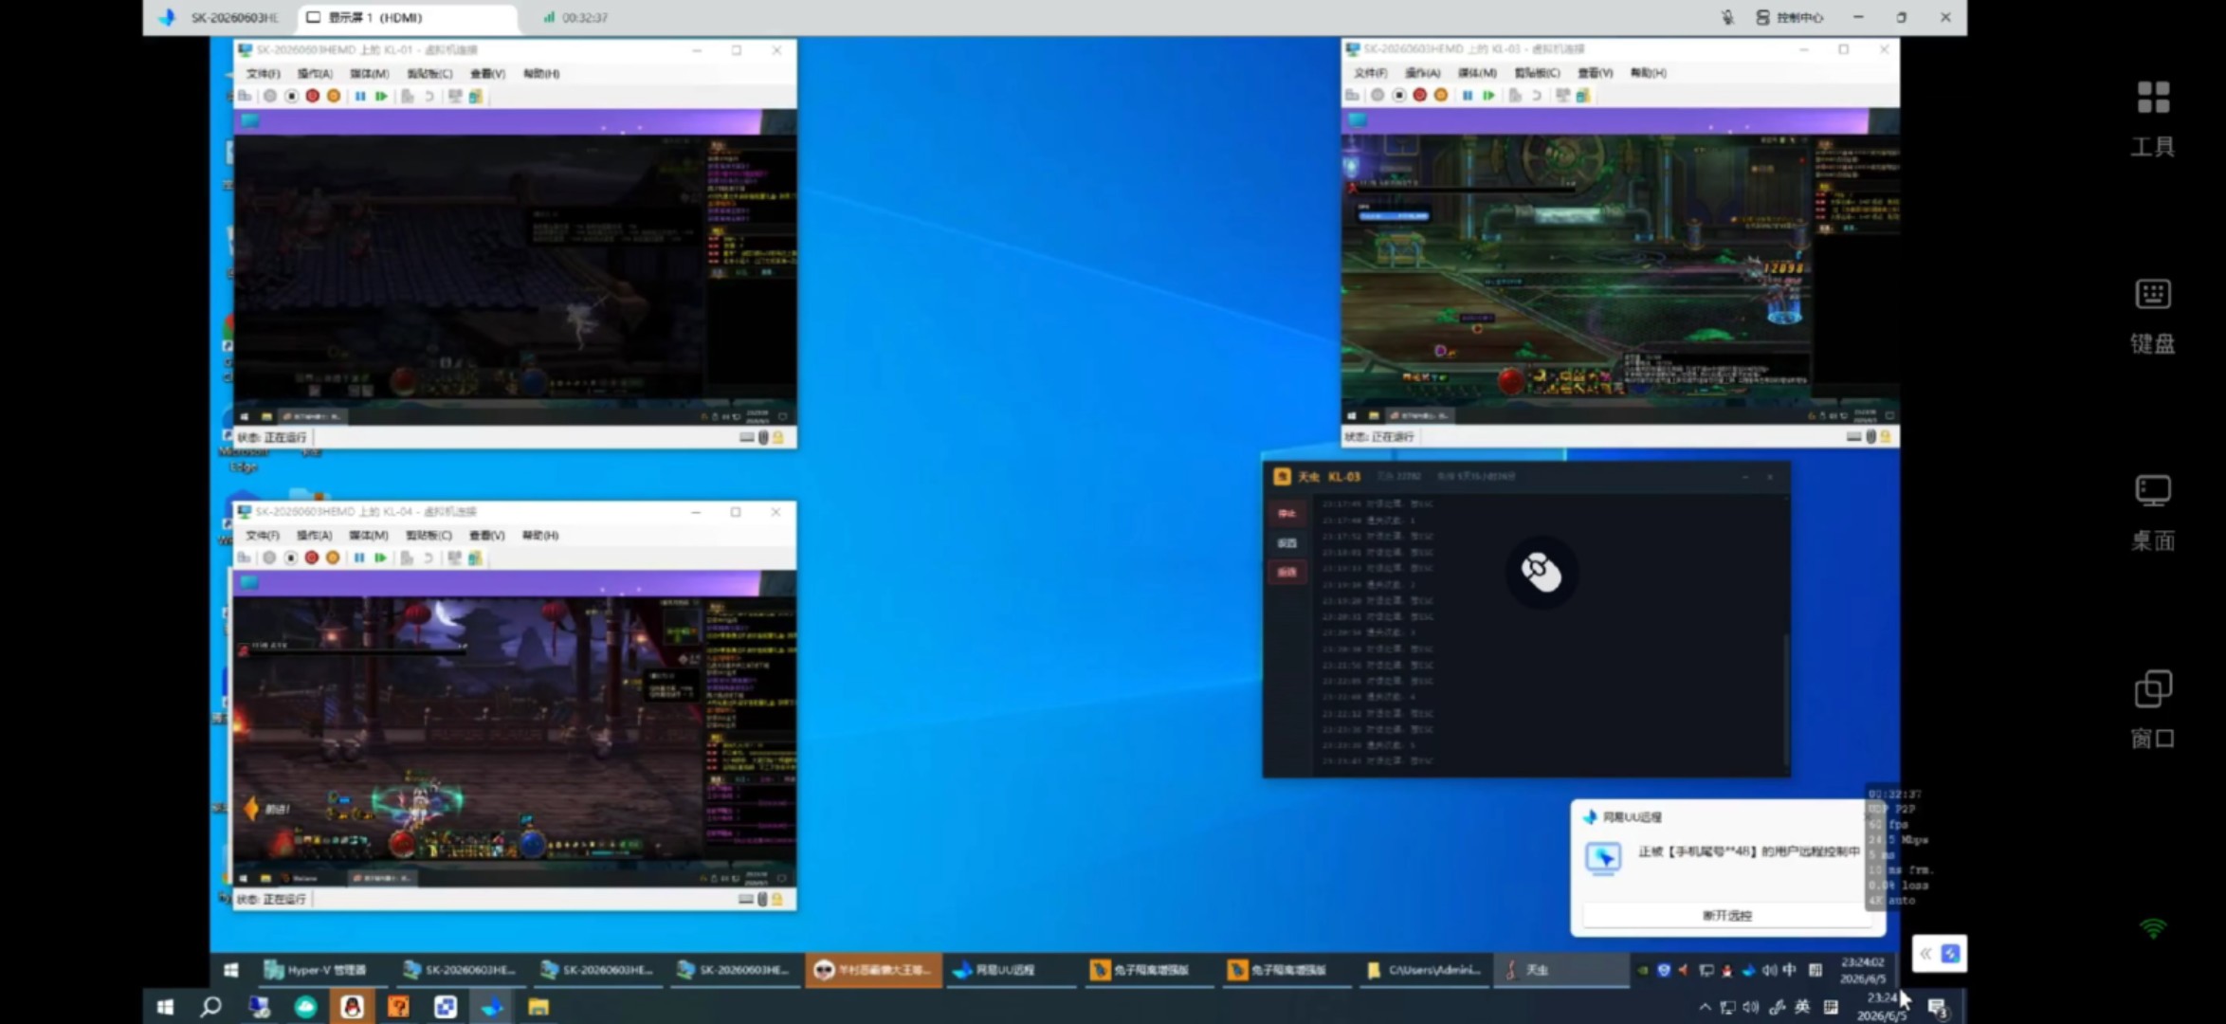Screen dimensions: 2226x1024
Task: Click the lock icon in KL-04 status bar
Action: tap(777, 899)
